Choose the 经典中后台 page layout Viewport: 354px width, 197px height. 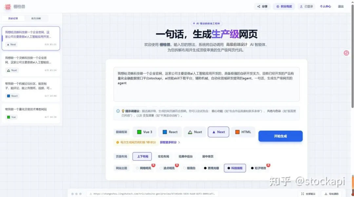coord(186,156)
